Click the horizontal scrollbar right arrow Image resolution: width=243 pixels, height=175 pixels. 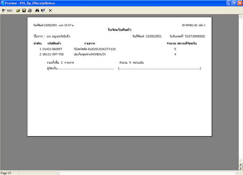click(237, 173)
